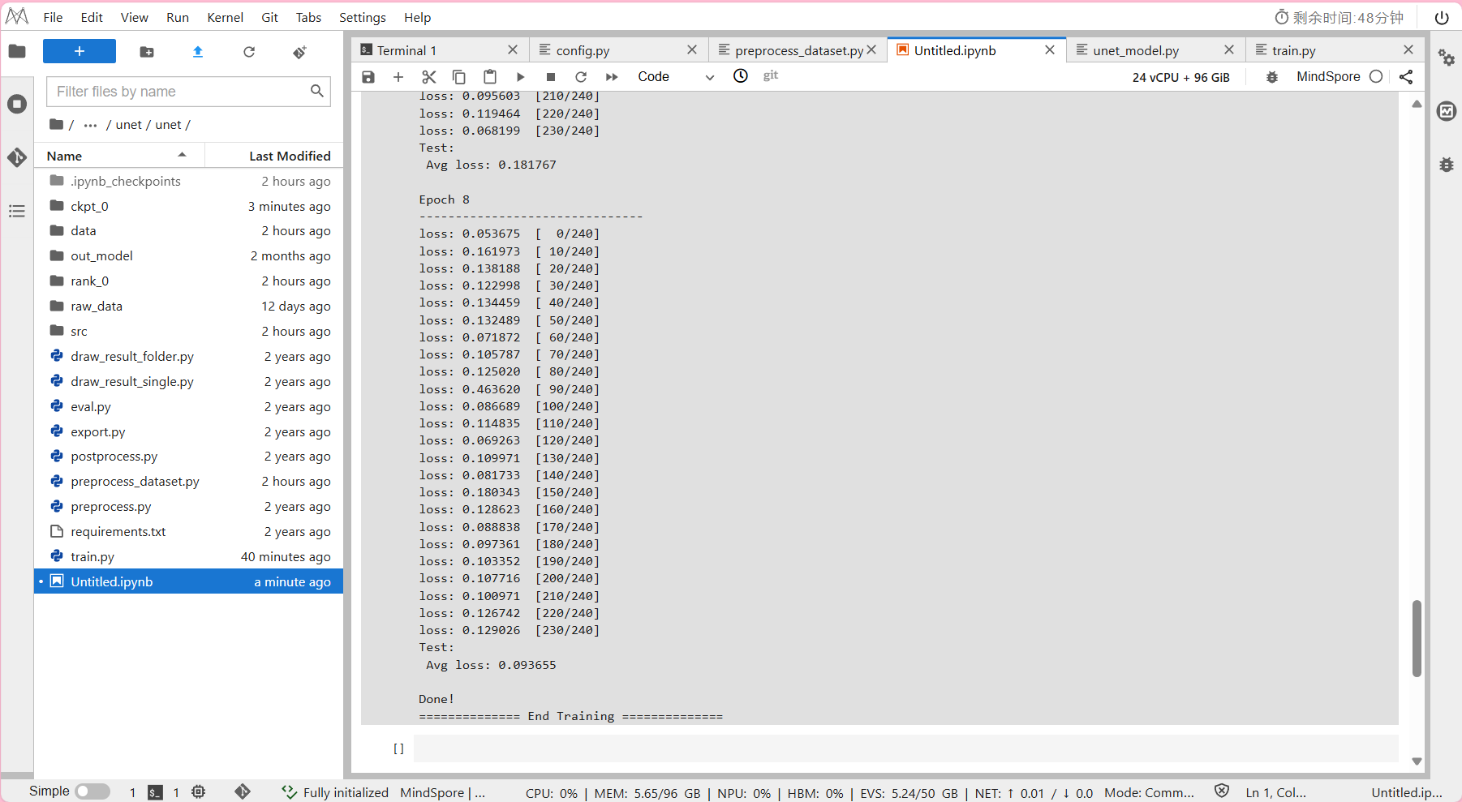Click the clock icon in notebook toolbar
The height and width of the screenshot is (802, 1462).
pyautogui.click(x=741, y=76)
